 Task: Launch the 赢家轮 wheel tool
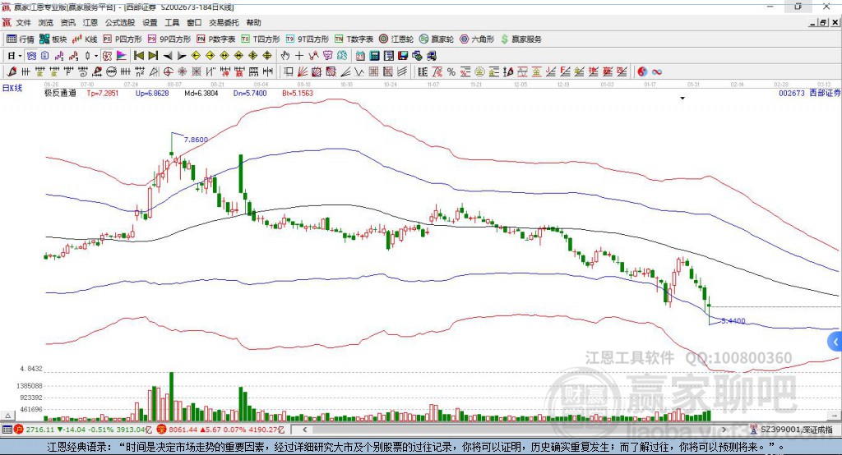pyautogui.click(x=437, y=39)
